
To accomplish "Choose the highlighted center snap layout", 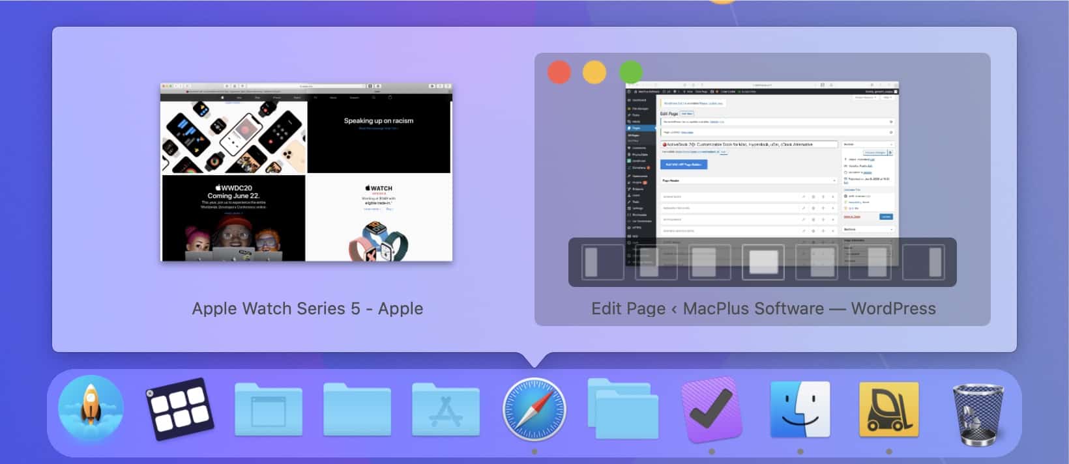I will [763, 262].
